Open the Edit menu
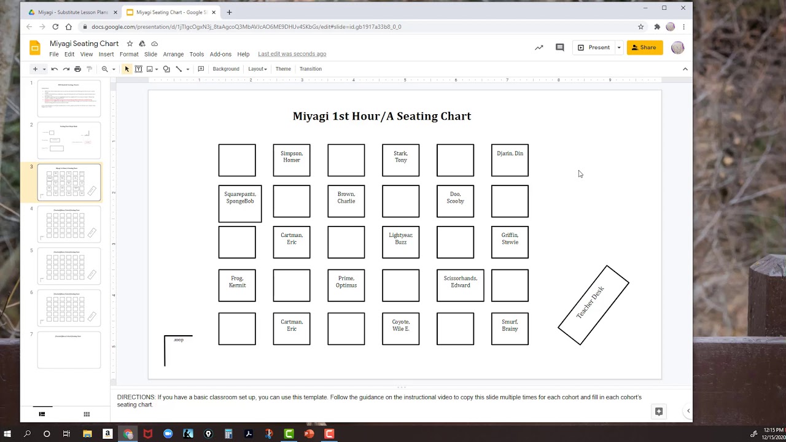 69,54
